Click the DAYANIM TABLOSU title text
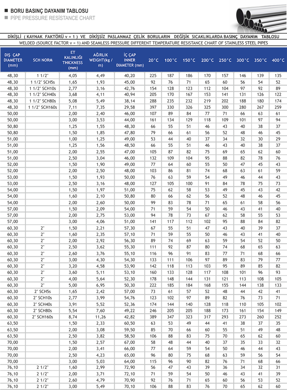 coord(257,36)
